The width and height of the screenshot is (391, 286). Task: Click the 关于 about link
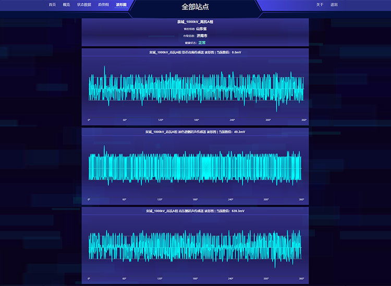(x=320, y=5)
